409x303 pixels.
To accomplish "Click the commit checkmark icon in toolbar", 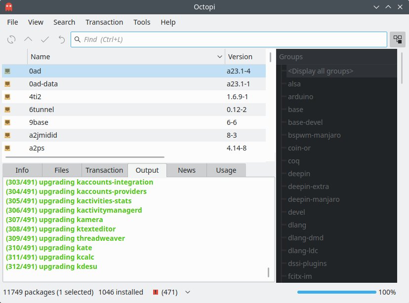I will pyautogui.click(x=45, y=39).
